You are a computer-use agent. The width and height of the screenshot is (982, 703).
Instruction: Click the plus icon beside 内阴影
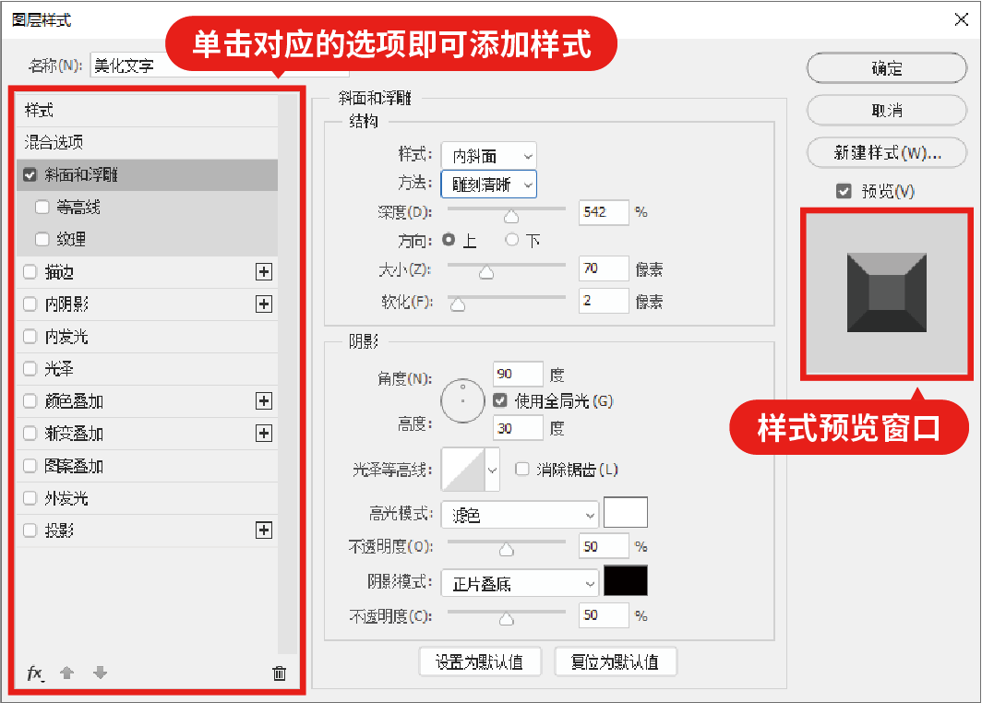click(x=264, y=304)
